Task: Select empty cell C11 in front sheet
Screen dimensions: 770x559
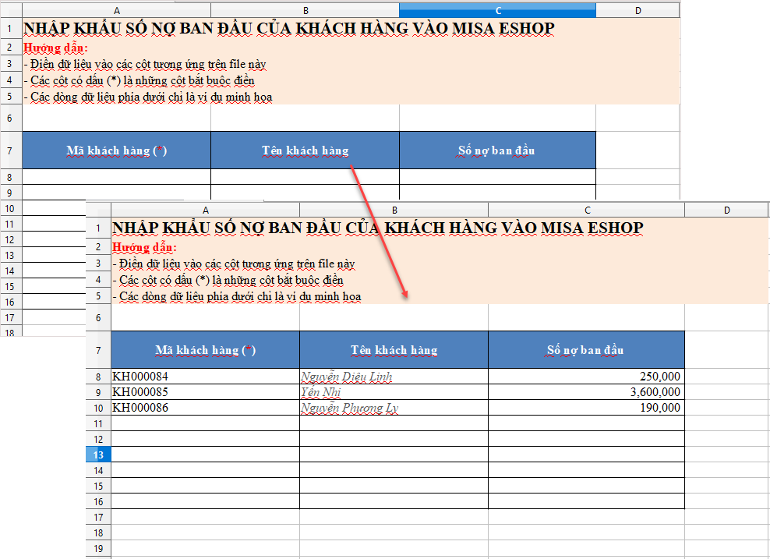Action: (x=586, y=423)
